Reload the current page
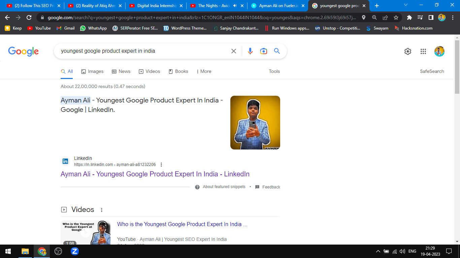Image resolution: width=460 pixels, height=258 pixels. pyautogui.click(x=29, y=17)
